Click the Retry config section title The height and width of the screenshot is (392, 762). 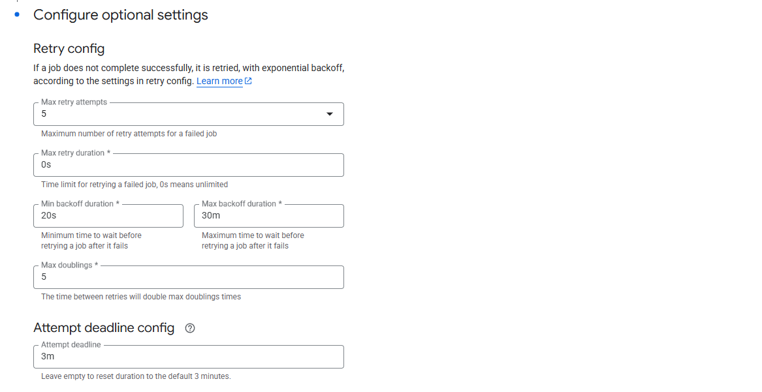(x=69, y=49)
